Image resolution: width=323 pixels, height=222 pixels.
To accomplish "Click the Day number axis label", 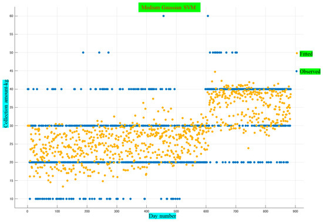I will [x=162, y=216].
